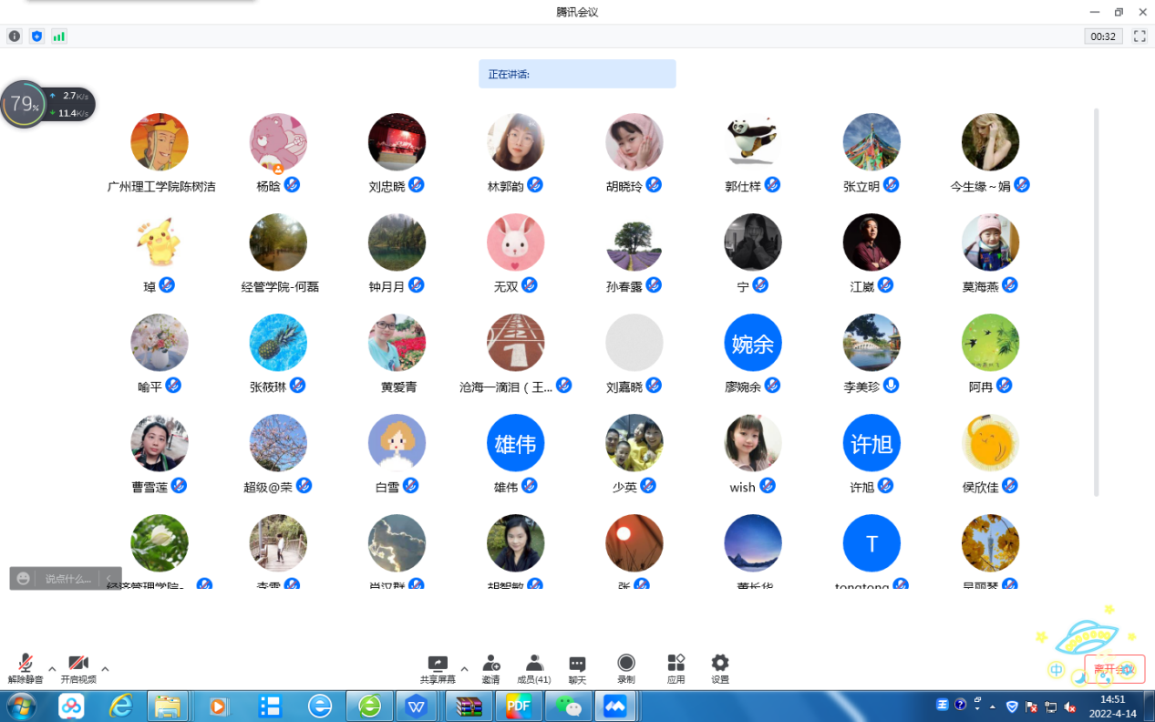Screen dimensions: 1155x722
Task: Turn on camera with 开启视频
Action: point(78,668)
